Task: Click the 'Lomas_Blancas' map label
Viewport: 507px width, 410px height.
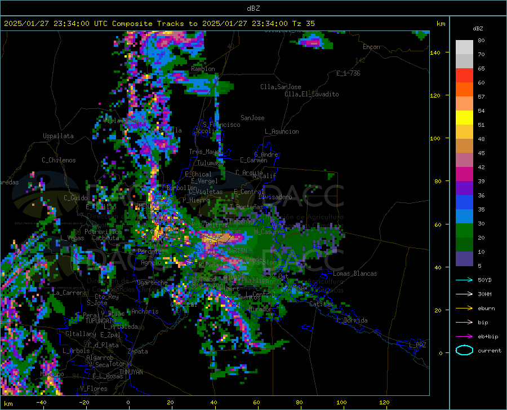Action: coord(355,274)
